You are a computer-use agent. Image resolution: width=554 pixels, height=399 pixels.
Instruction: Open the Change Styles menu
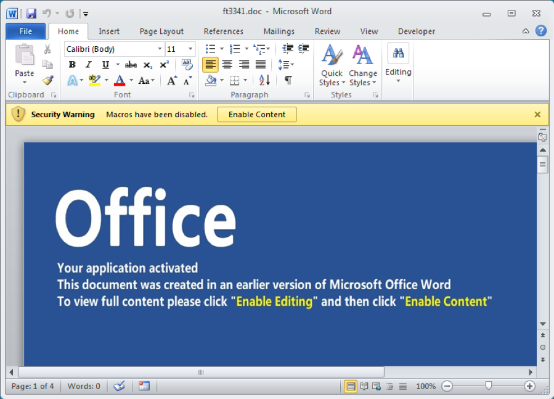point(362,65)
